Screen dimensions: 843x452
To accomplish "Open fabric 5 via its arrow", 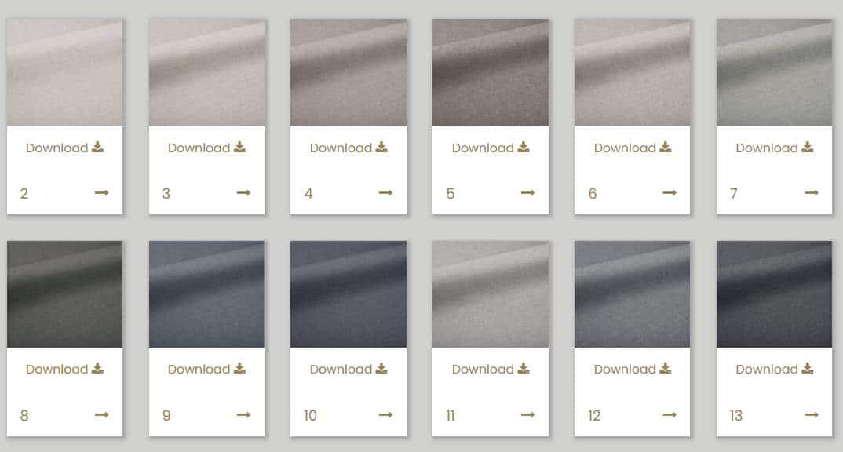I will pyautogui.click(x=527, y=192).
